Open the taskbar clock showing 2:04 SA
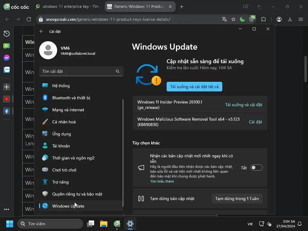Screen dimensions: 308x231 tap(286, 224)
